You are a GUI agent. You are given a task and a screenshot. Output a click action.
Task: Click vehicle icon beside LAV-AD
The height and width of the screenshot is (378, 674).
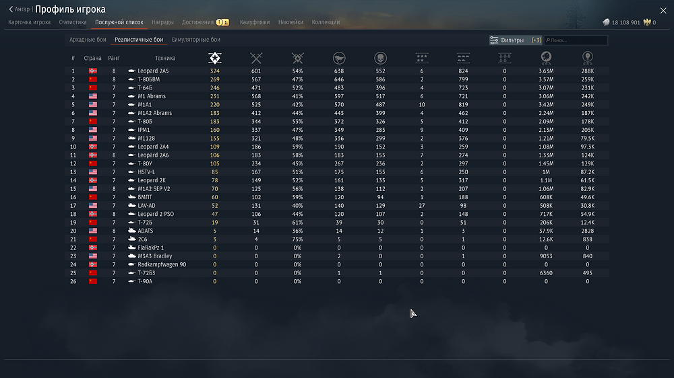pos(132,206)
